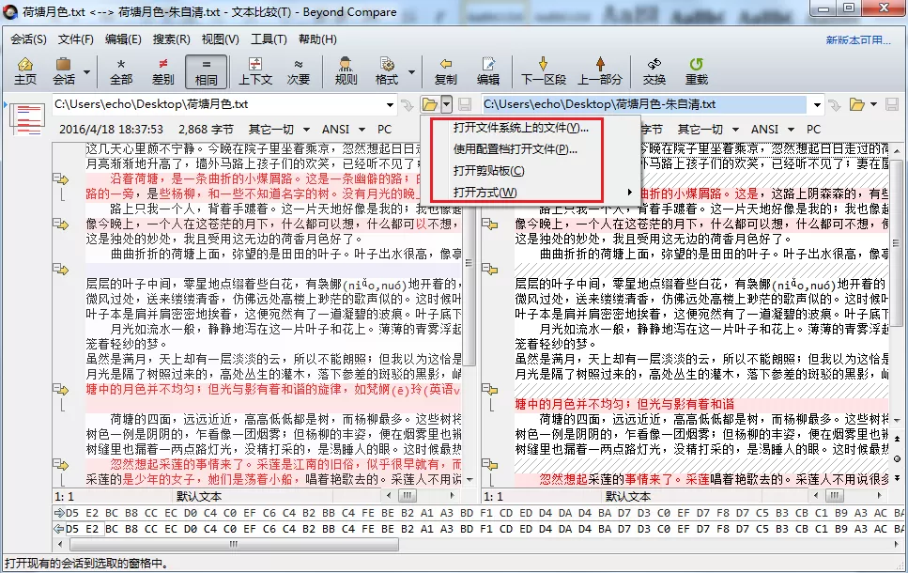Click the right pane save icon

tap(892, 104)
